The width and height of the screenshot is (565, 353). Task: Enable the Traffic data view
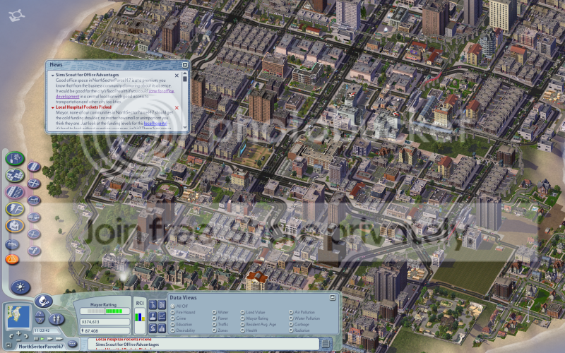pos(214,324)
